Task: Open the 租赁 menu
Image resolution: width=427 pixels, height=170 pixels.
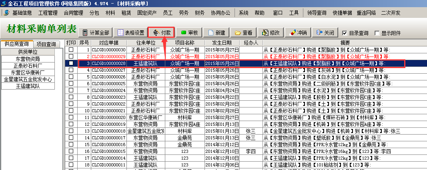Action: point(126,13)
